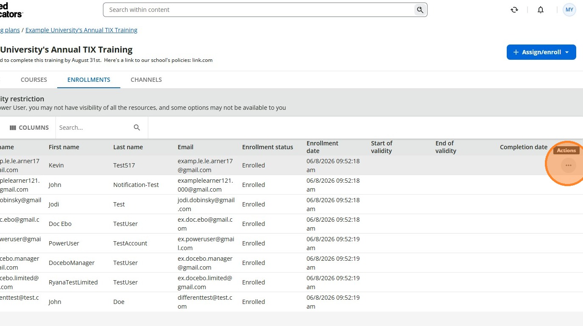
Task: Select last name cell TestAccount
Action: 130,243
